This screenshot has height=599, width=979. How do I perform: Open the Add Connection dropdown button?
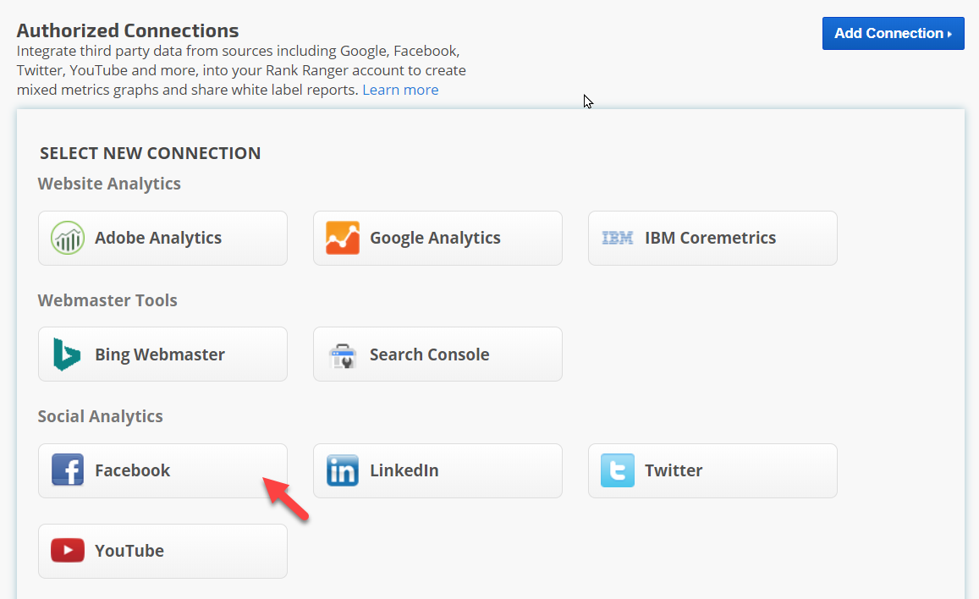(x=893, y=34)
